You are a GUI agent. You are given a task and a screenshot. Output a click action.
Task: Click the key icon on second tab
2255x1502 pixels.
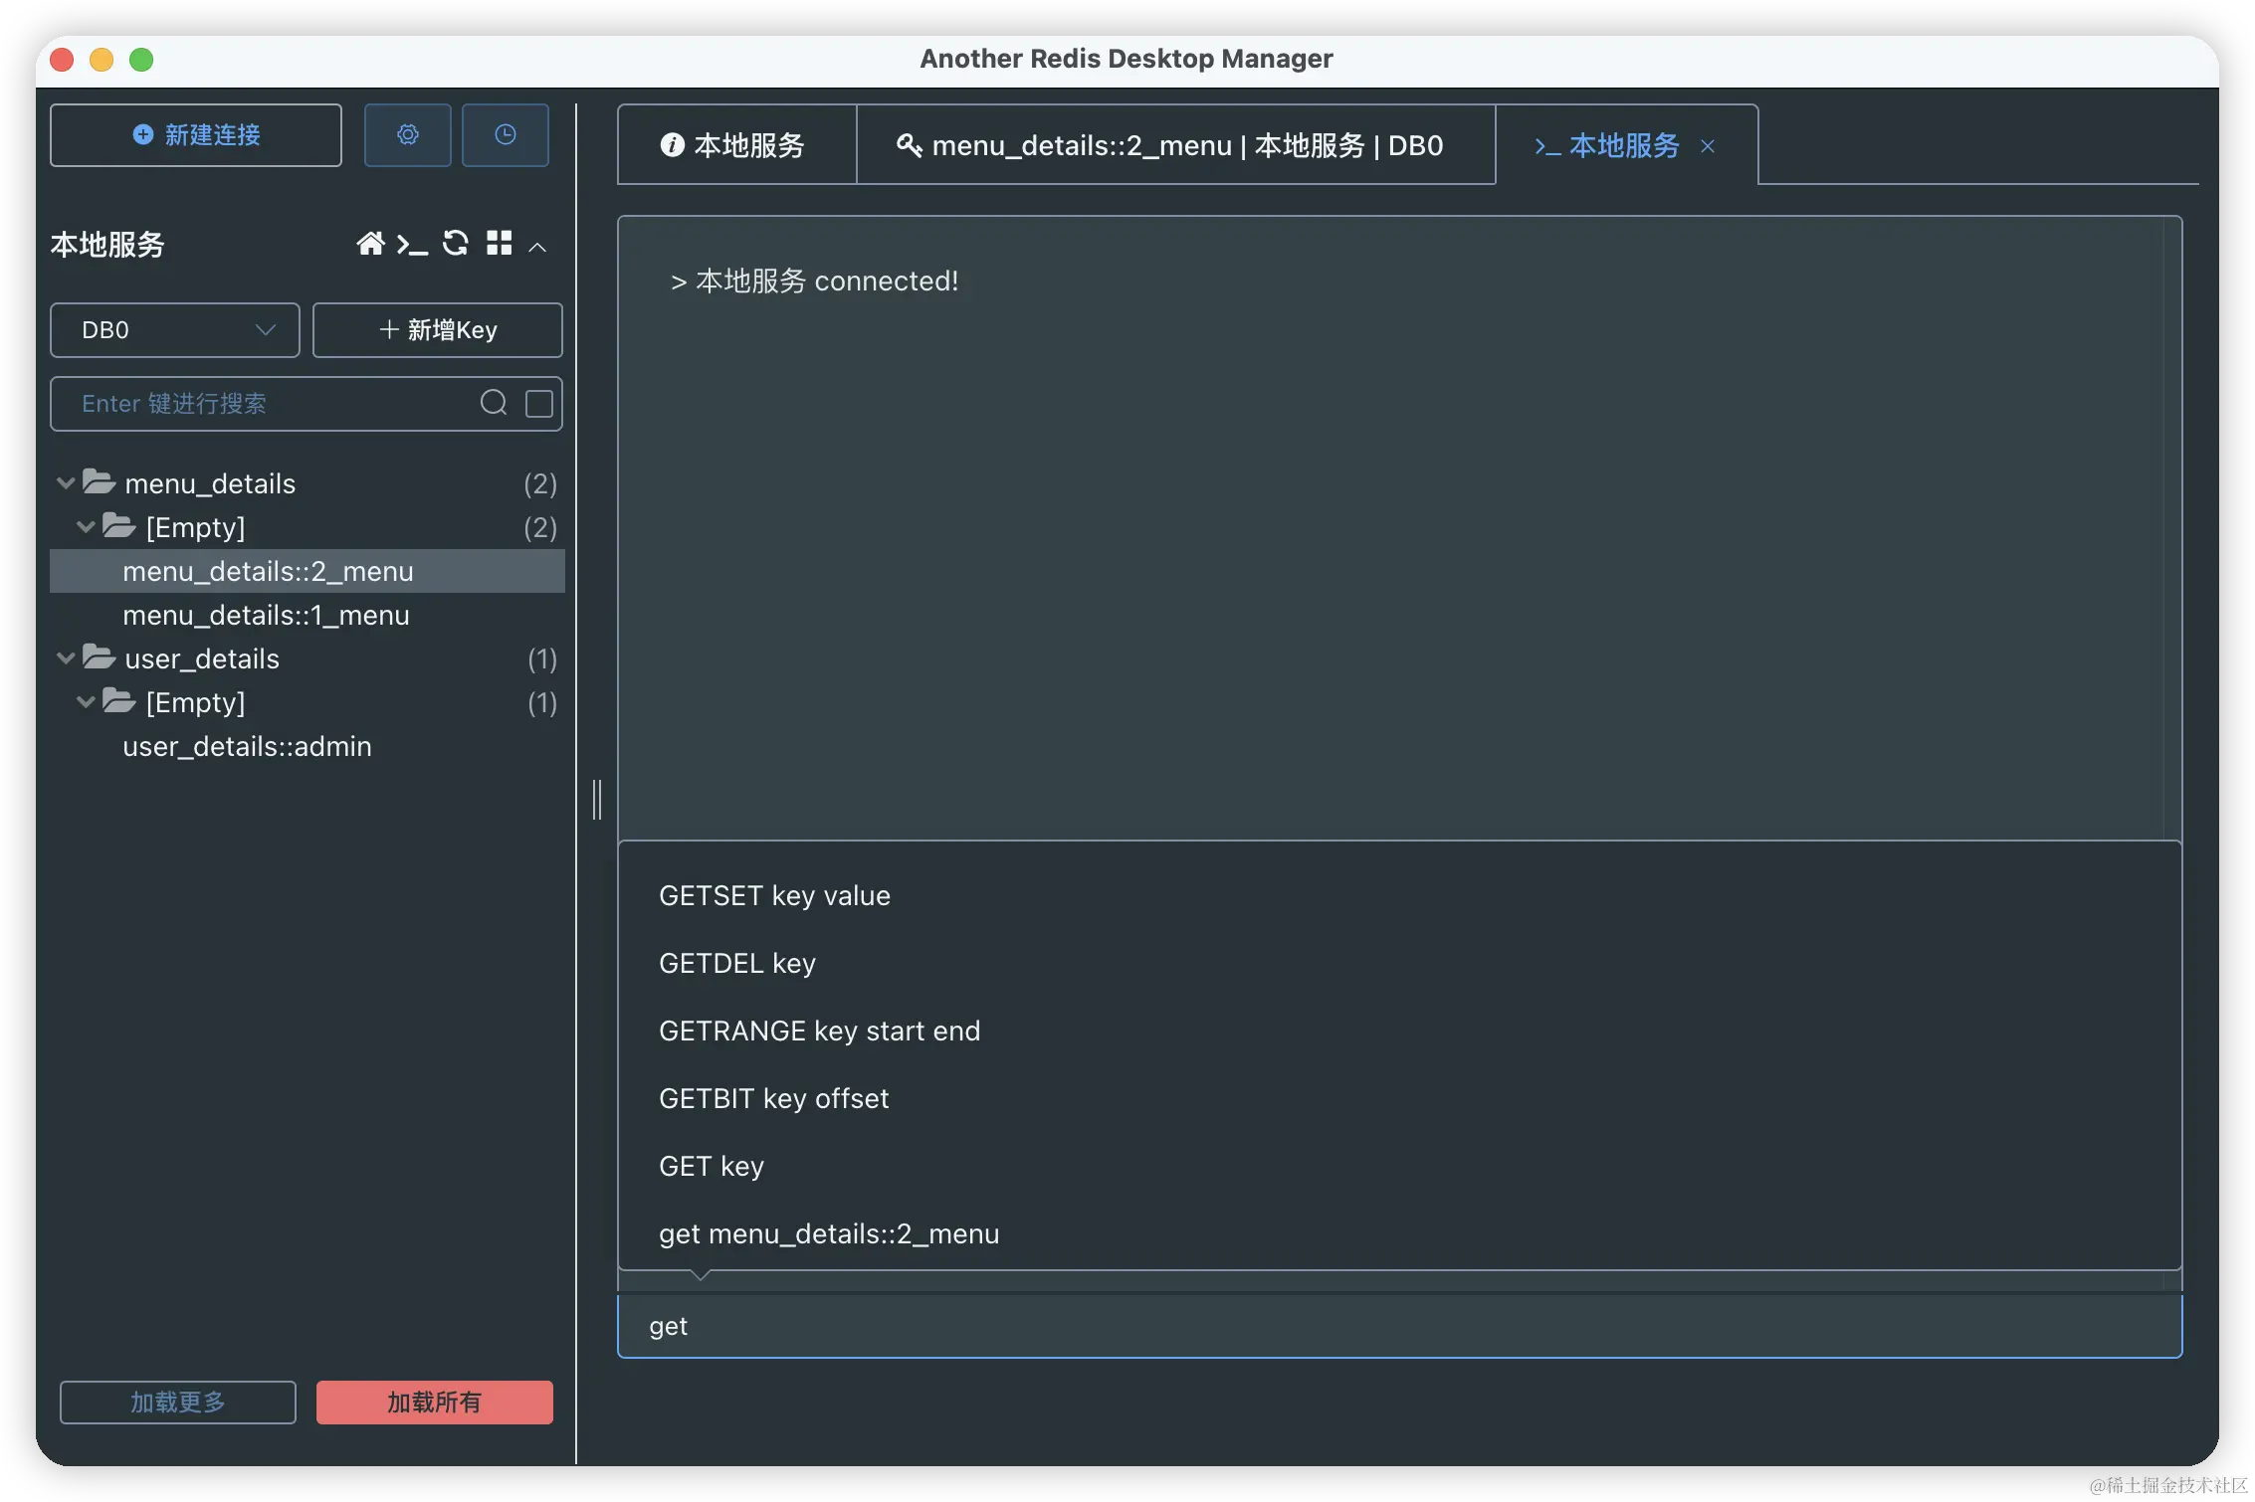pyautogui.click(x=910, y=145)
